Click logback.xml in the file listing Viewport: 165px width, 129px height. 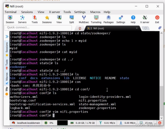click(20, 108)
